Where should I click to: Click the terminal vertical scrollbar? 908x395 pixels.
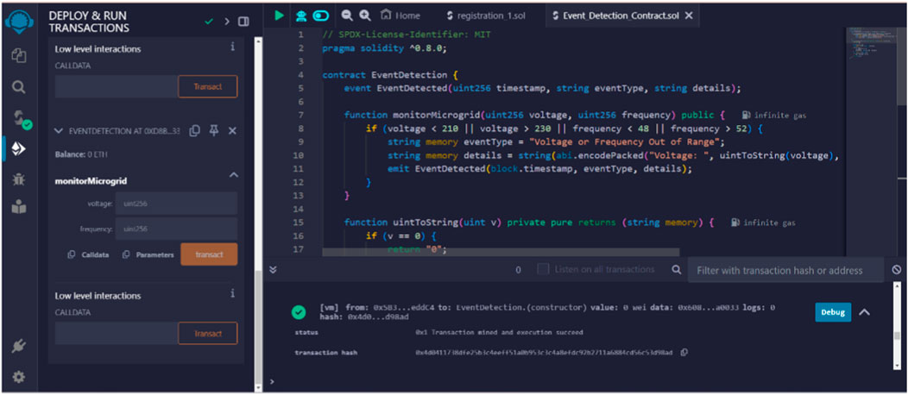(x=898, y=336)
